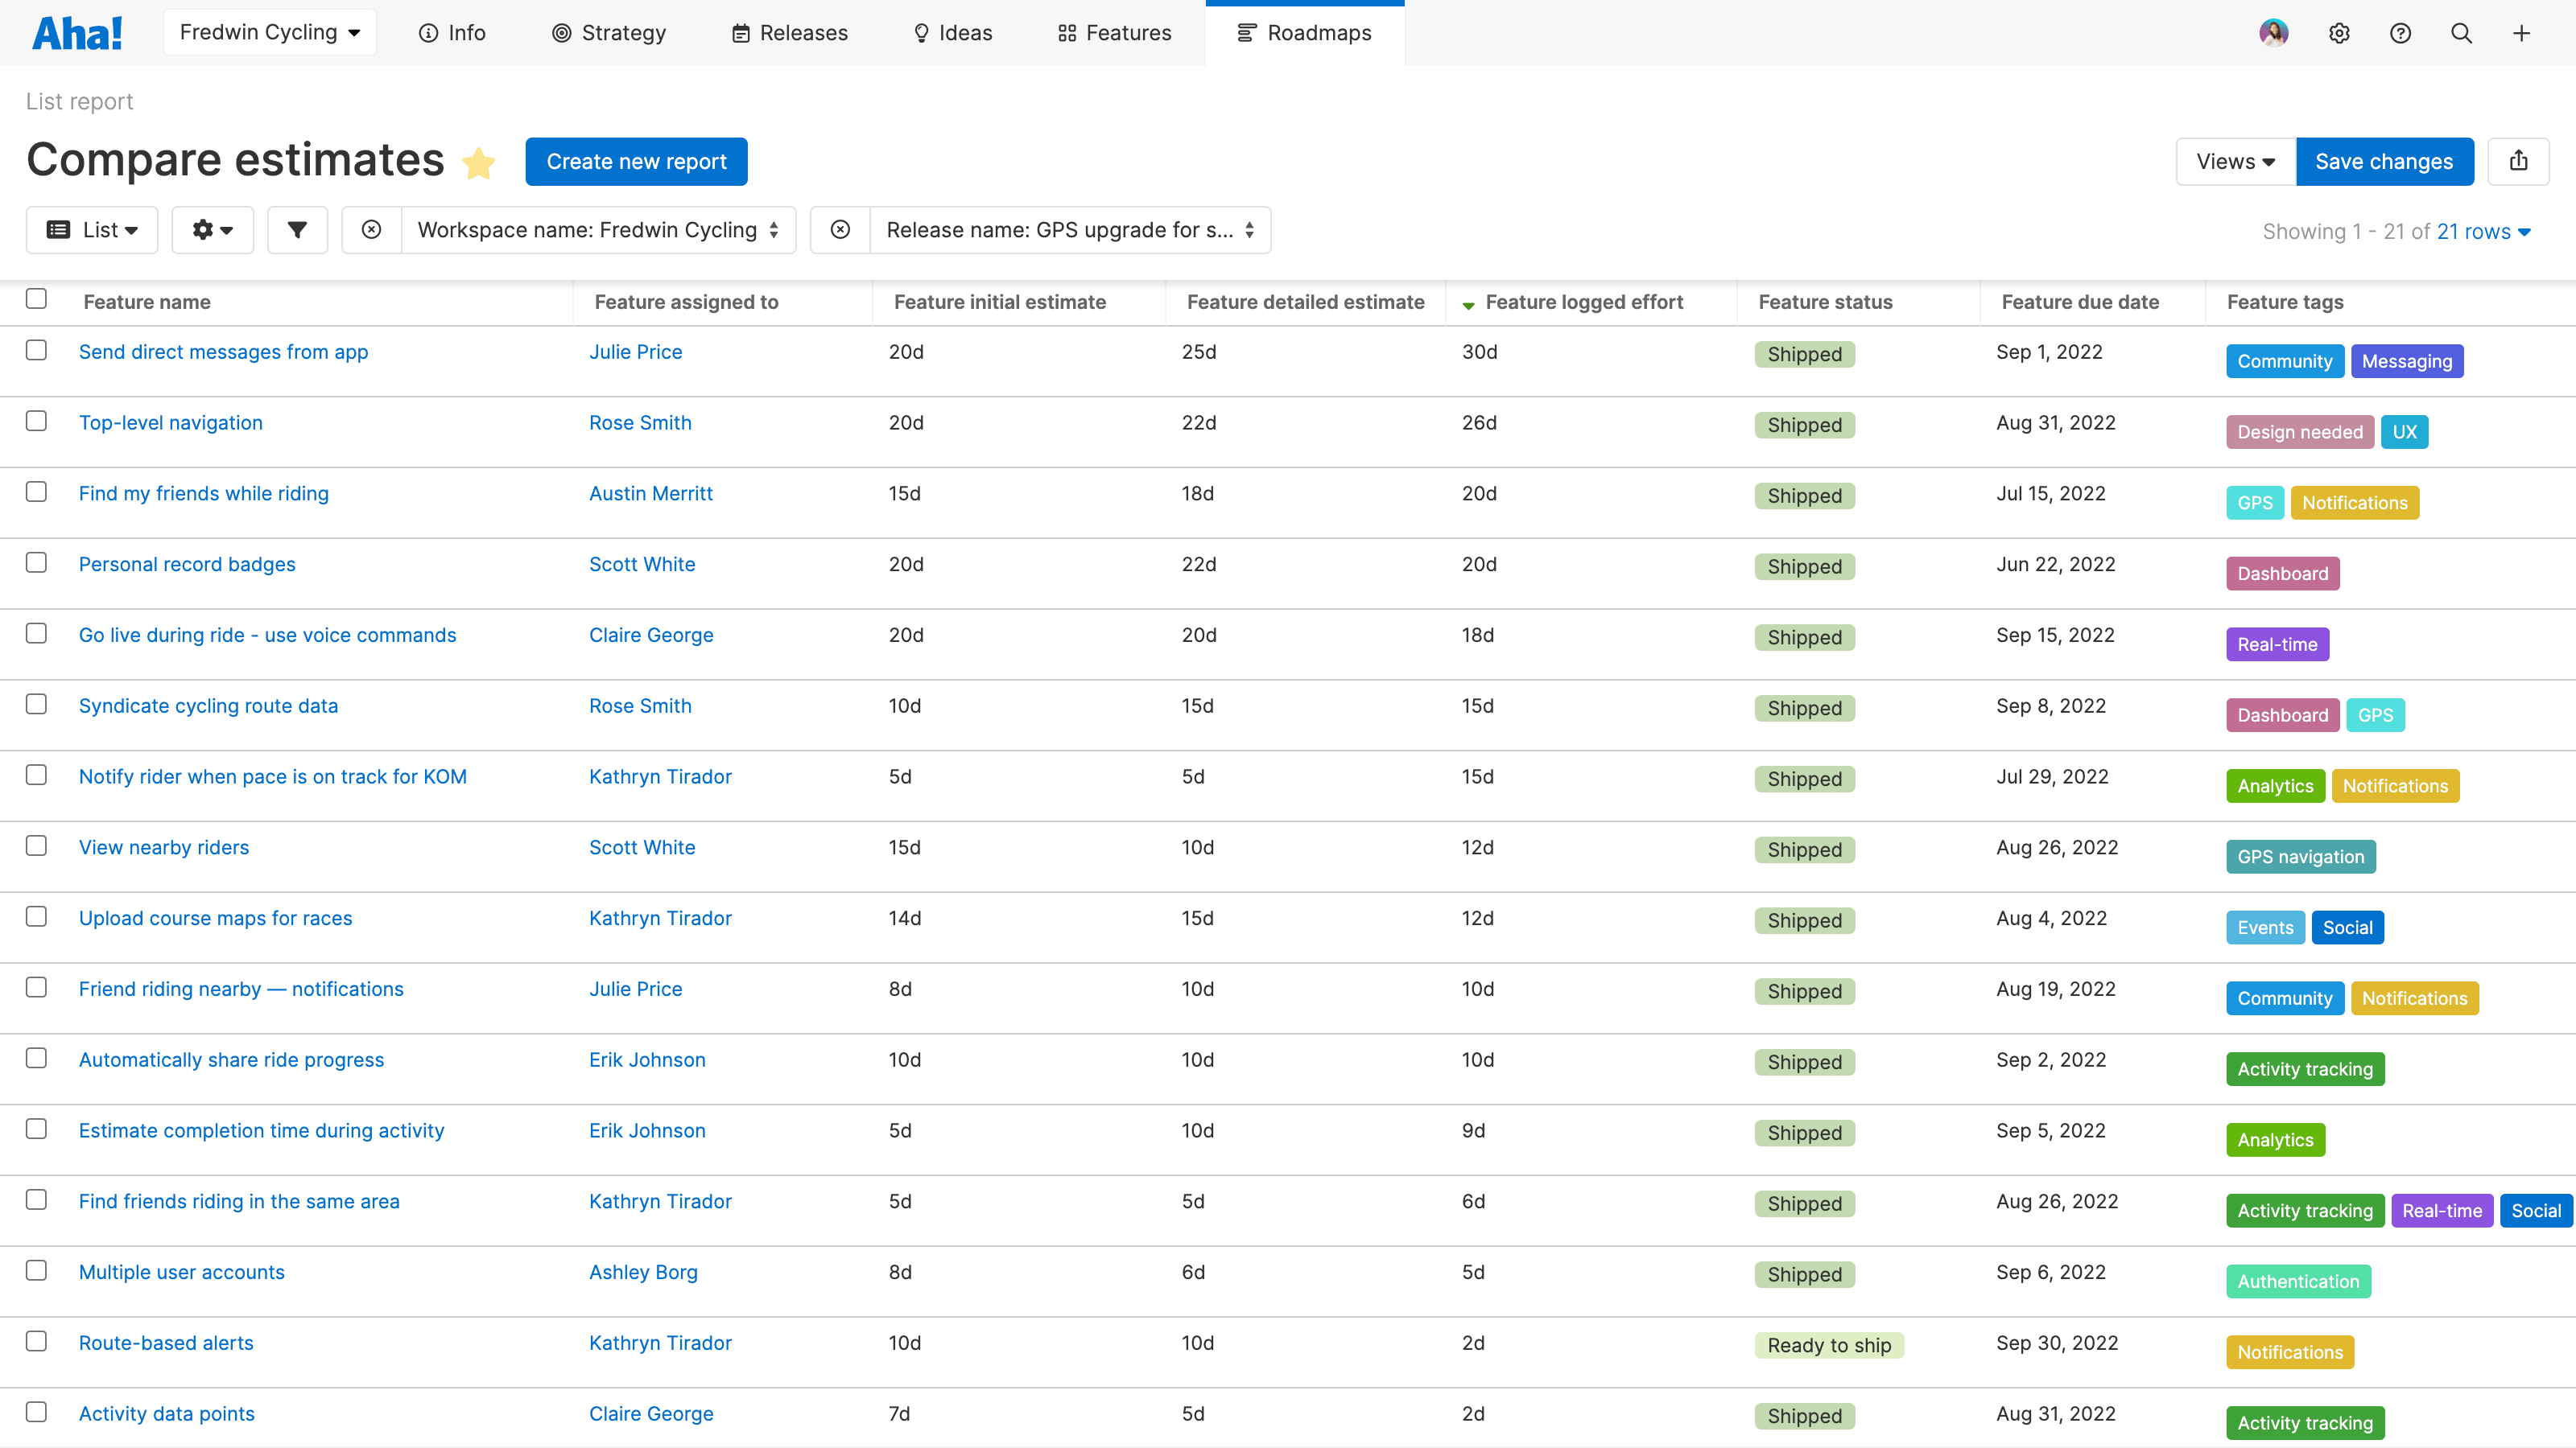The height and width of the screenshot is (1448, 2576).
Task: Open account settings via the gear icon
Action: pyautogui.click(x=2340, y=33)
